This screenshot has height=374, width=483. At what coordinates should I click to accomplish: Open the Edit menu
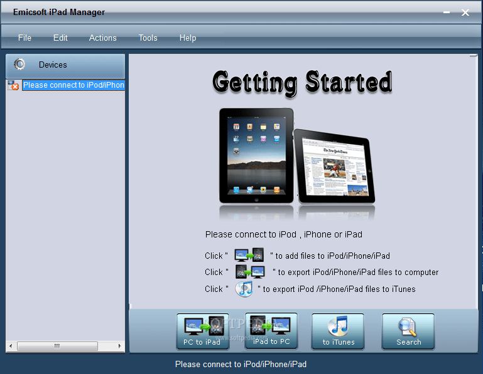60,38
